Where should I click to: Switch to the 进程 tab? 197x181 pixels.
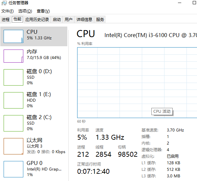pyautogui.click(x=6, y=20)
